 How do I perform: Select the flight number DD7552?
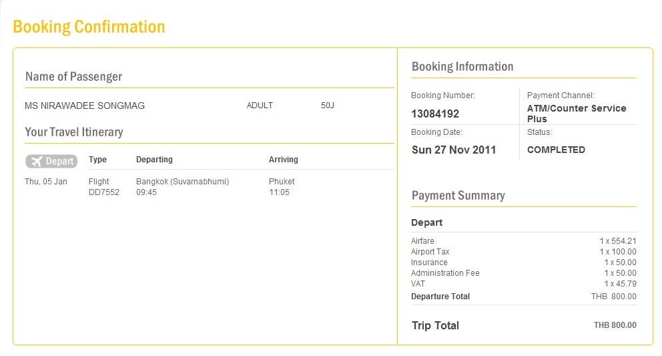coord(104,192)
